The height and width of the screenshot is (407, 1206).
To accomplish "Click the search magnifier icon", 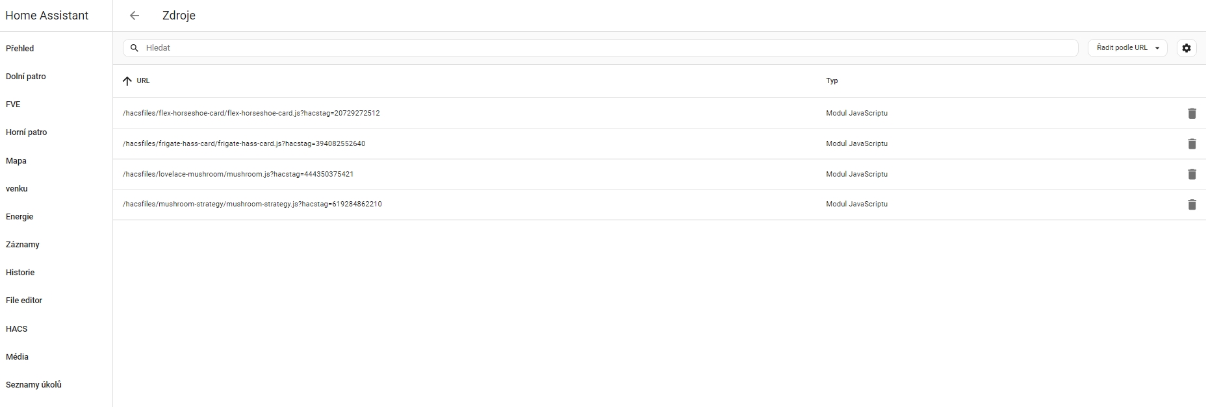I will [x=135, y=48].
